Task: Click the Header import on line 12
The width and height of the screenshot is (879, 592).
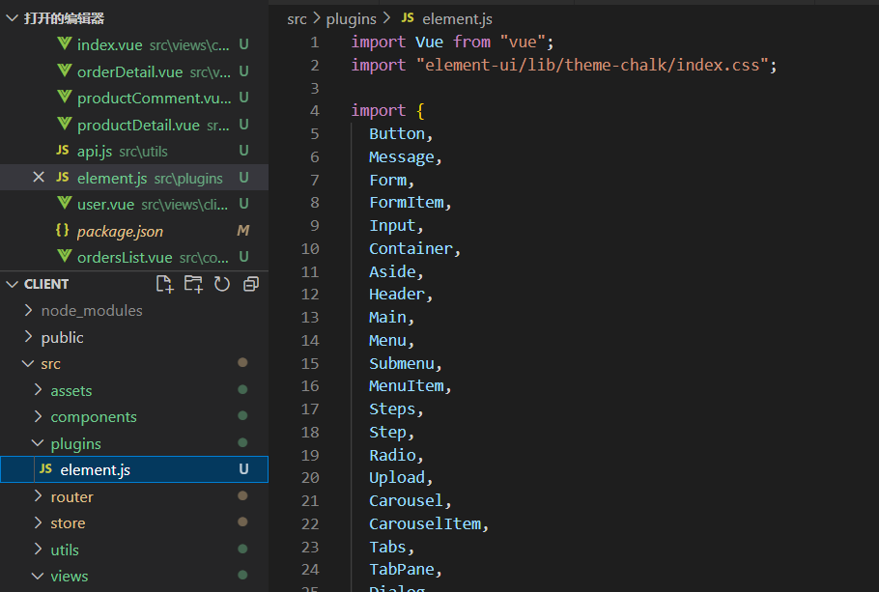Action: tap(397, 294)
